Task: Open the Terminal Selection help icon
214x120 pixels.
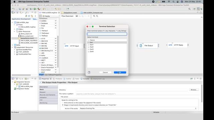Action: coord(89,72)
